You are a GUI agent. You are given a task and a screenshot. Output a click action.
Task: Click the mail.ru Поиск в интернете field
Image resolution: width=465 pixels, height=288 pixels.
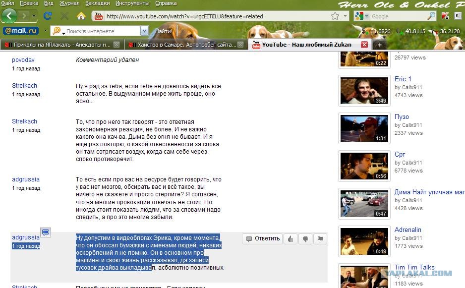pyautogui.click(x=102, y=31)
